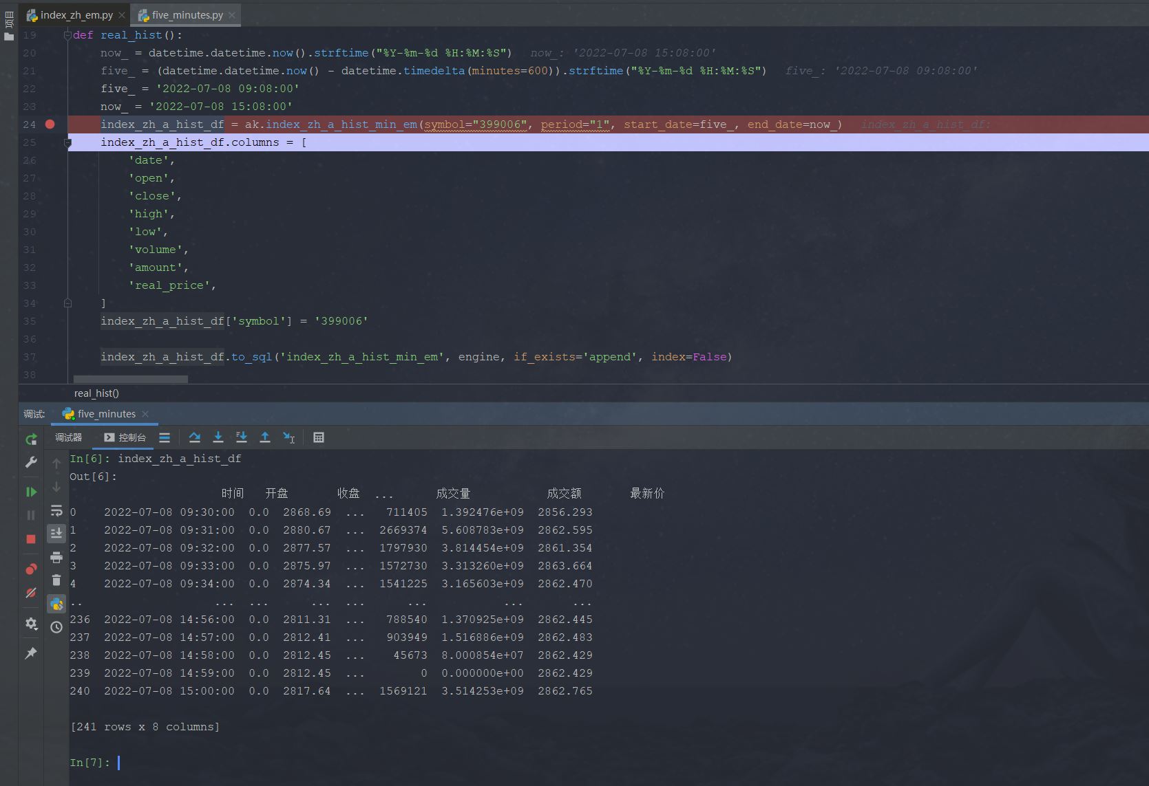Screen dimensions: 1149x786
Task: Run to cursor position
Action: click(288, 437)
